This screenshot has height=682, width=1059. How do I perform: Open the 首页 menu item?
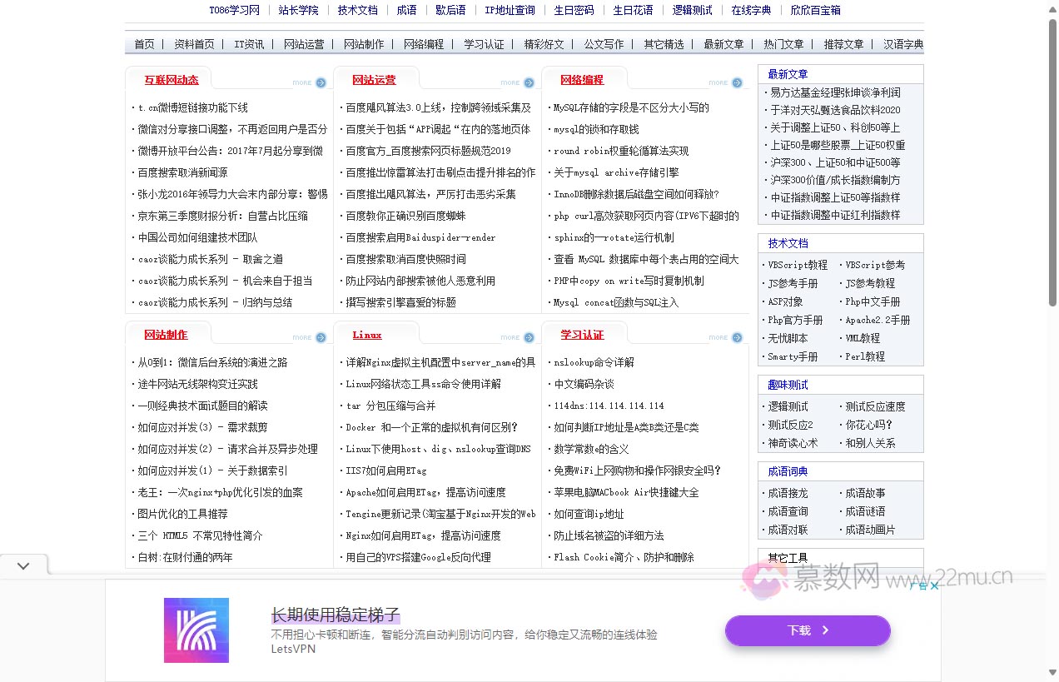click(143, 44)
